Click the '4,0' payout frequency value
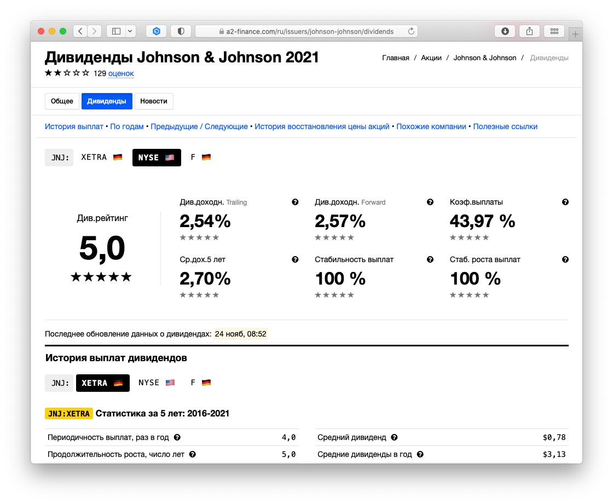The height and width of the screenshot is (504, 613). pyautogui.click(x=289, y=438)
